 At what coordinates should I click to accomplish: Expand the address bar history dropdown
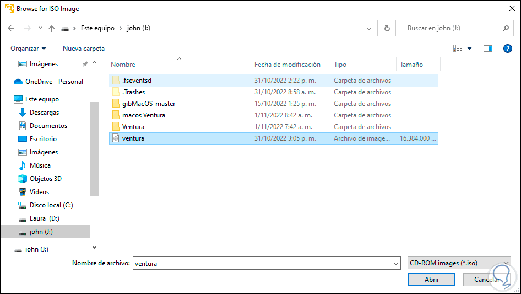point(370,28)
